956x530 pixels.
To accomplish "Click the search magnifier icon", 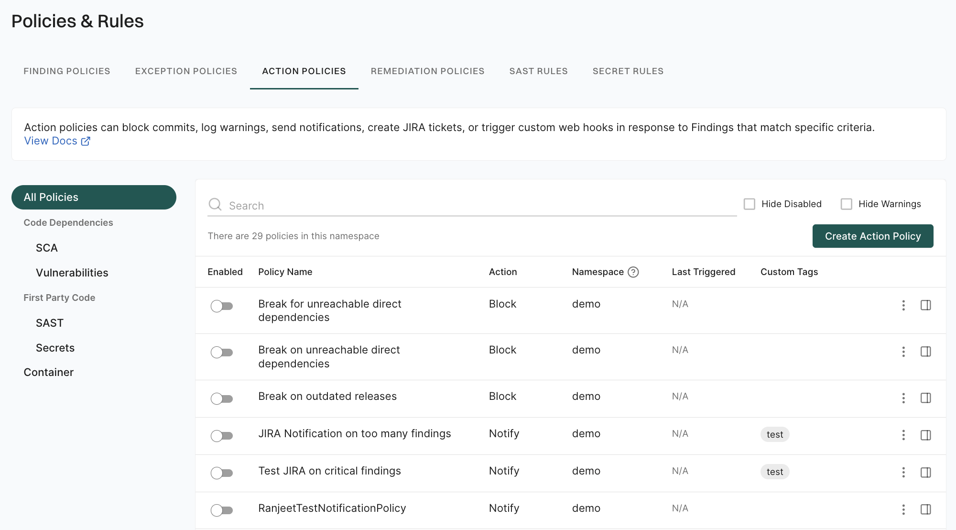I will 215,205.
